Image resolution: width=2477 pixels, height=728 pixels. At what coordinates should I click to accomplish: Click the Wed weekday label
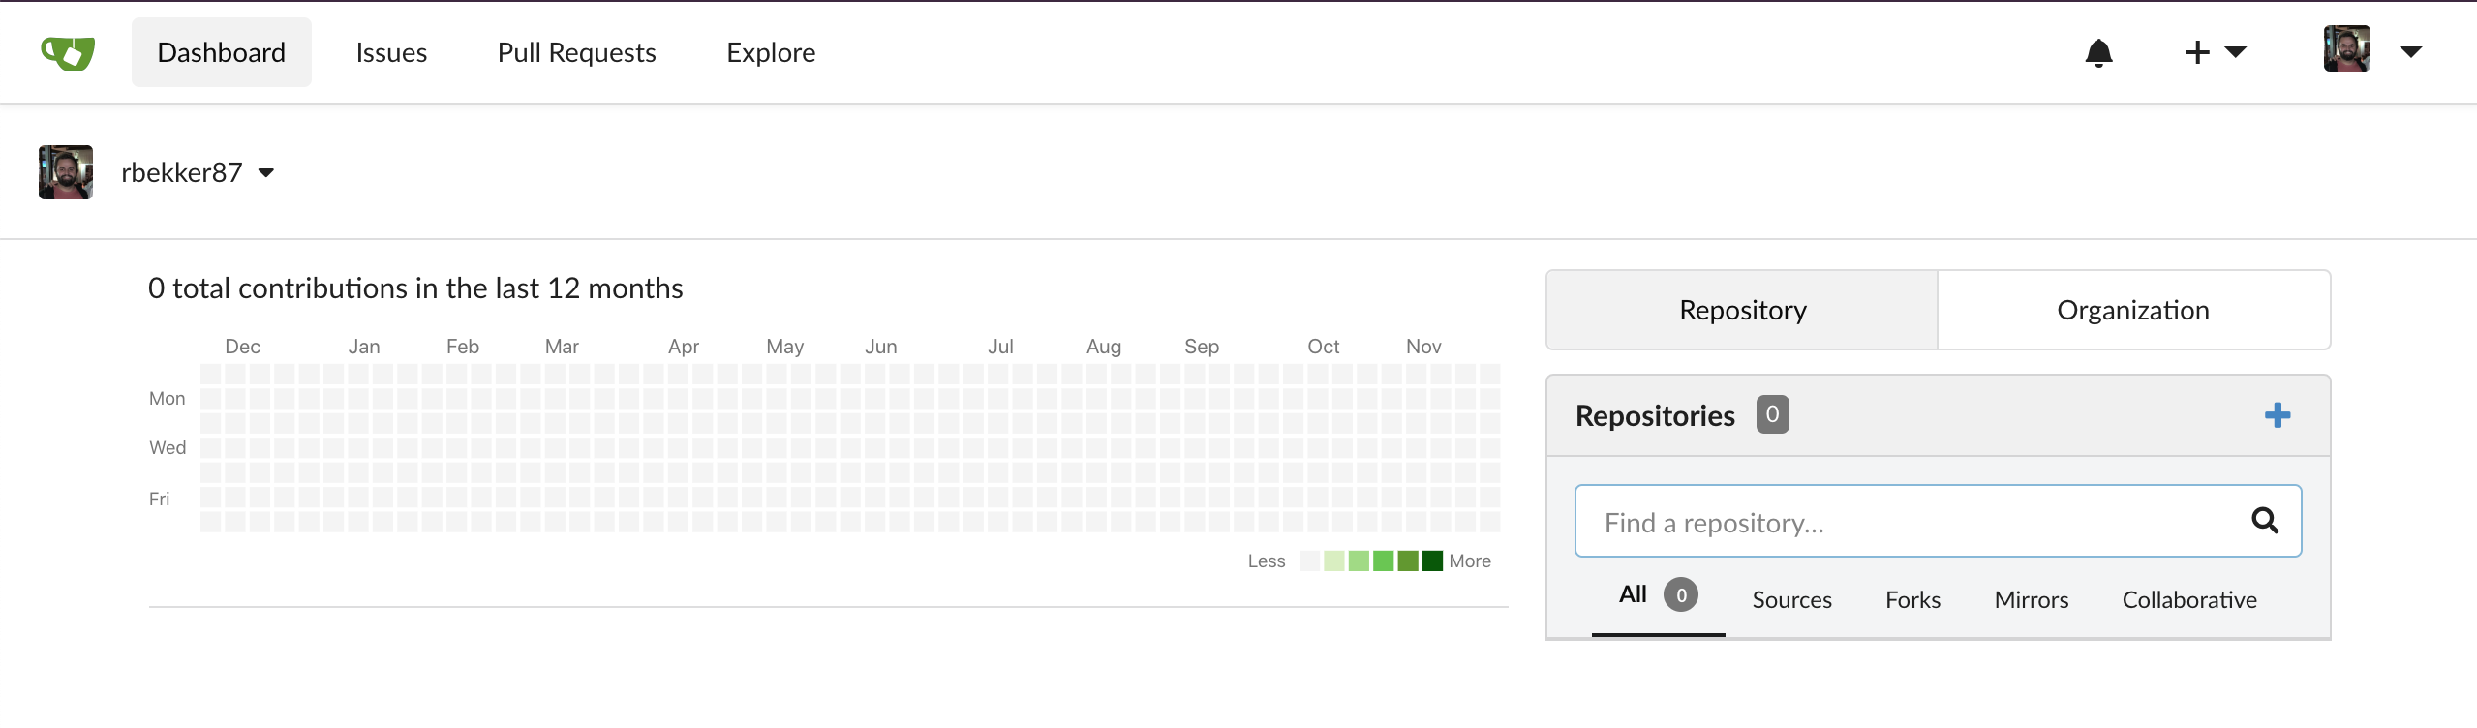coord(168,448)
